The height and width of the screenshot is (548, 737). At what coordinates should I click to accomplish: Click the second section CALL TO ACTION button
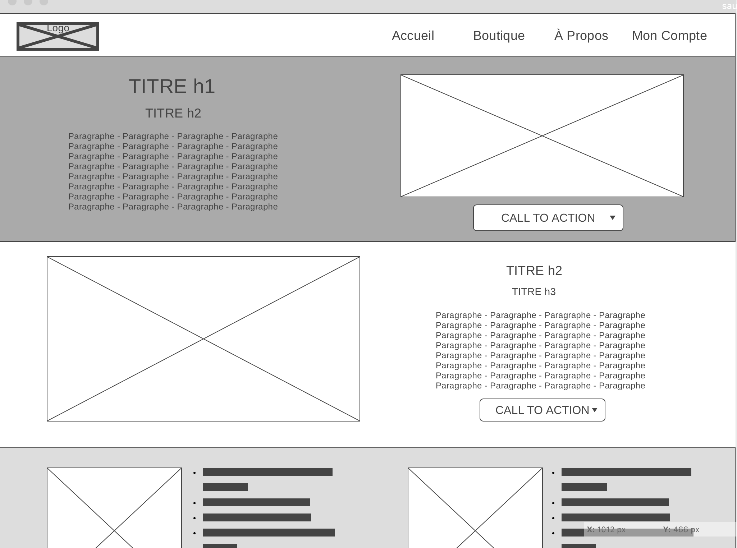[541, 410]
